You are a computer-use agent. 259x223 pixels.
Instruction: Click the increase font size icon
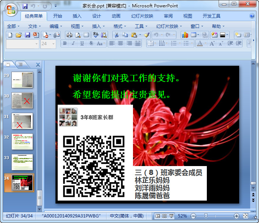pos(212,43)
